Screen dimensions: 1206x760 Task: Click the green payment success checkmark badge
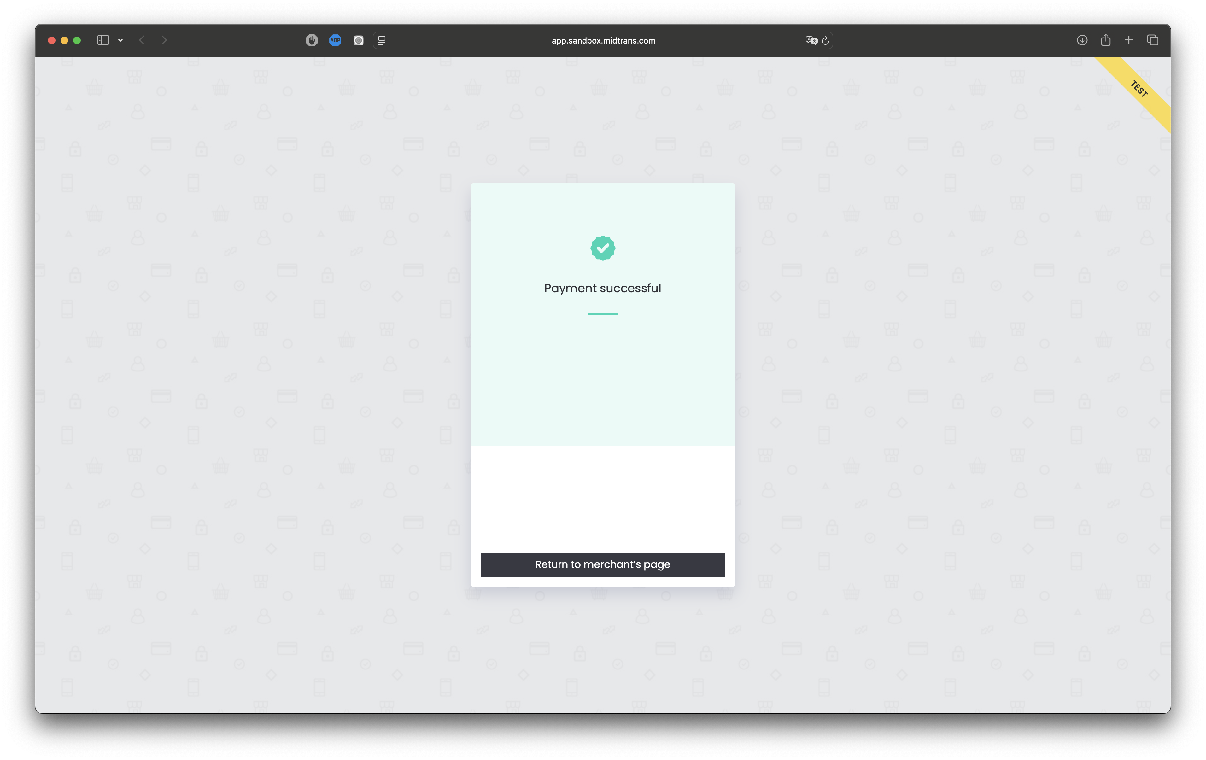click(x=602, y=248)
